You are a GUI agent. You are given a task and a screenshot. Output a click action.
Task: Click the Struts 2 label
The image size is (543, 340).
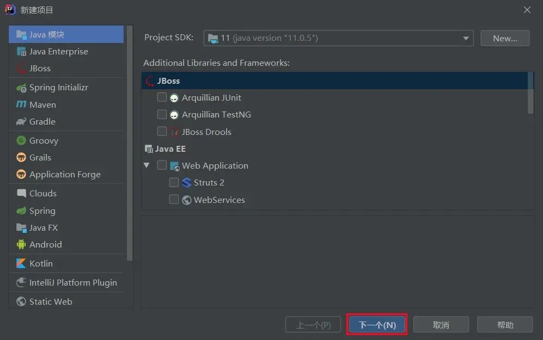pyautogui.click(x=209, y=183)
